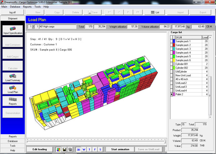Screen dimensions: 216x154
Task: Open the List view in the toolbar
Action: coord(155,12)
